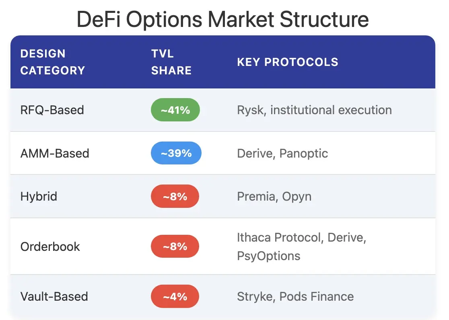Click the Rysk, institutional execution text

tap(314, 110)
